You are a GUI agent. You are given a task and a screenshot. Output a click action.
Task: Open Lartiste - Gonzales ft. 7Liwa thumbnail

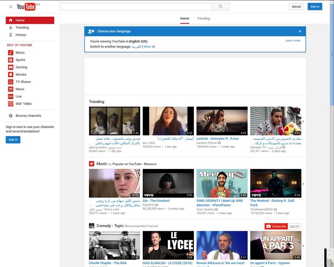pos(222,121)
